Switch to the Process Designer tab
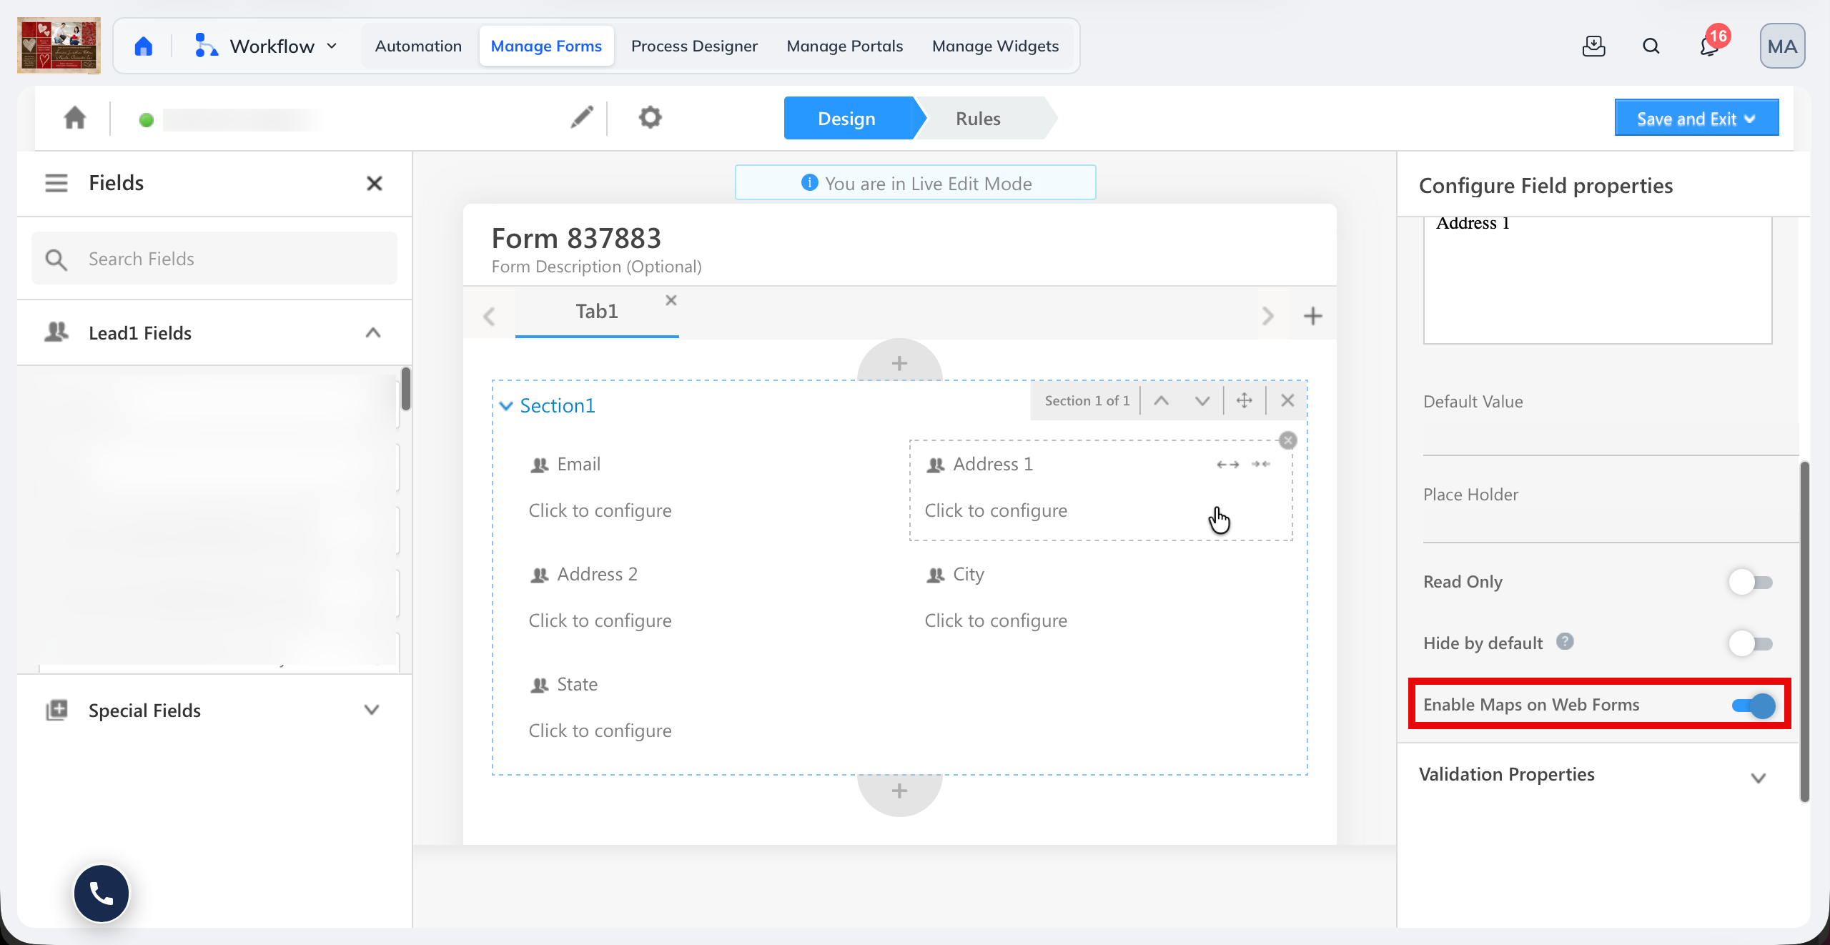Screen dimensions: 1830x945 694,46
